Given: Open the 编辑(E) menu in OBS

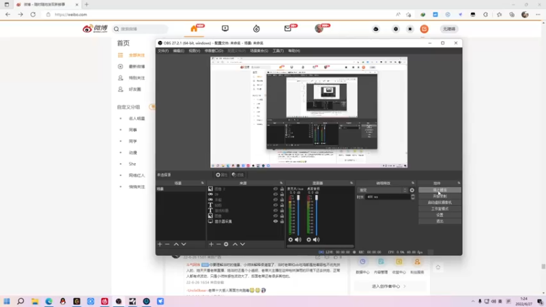Looking at the screenshot, I should tap(178, 50).
